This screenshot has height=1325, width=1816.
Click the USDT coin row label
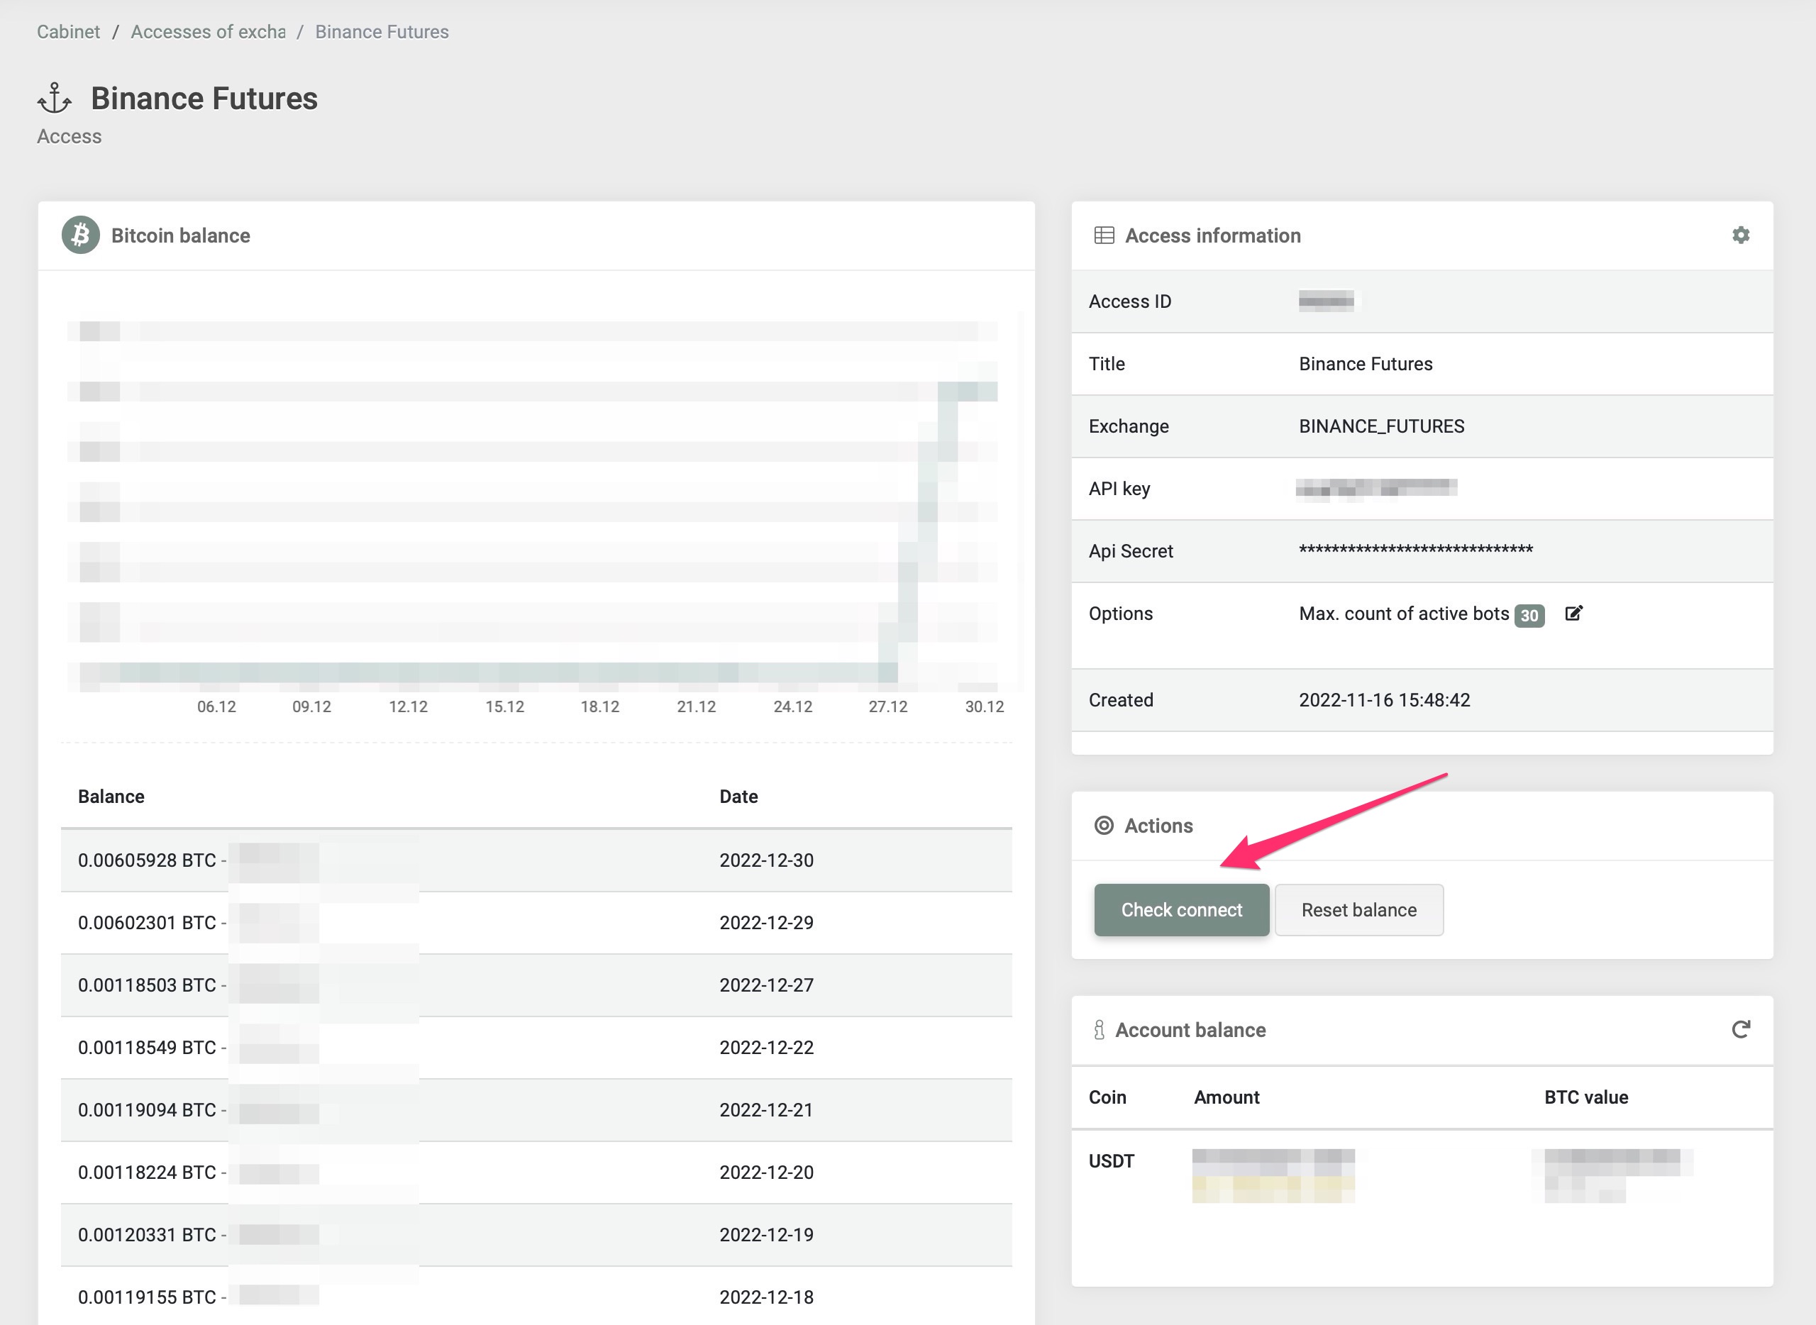point(1111,1161)
